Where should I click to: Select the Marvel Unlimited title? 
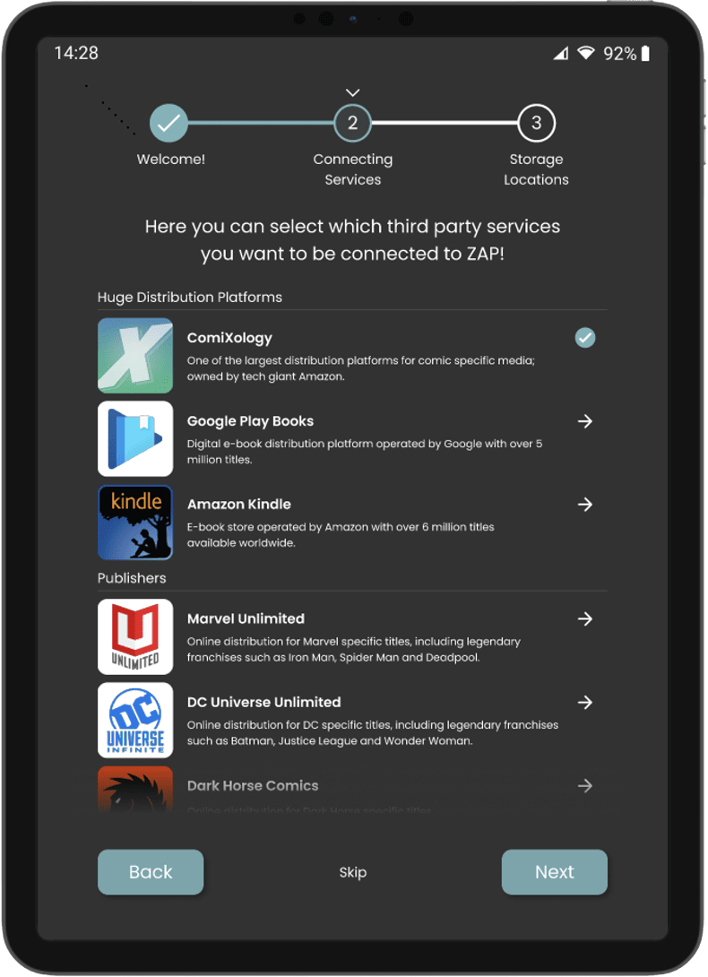click(246, 618)
